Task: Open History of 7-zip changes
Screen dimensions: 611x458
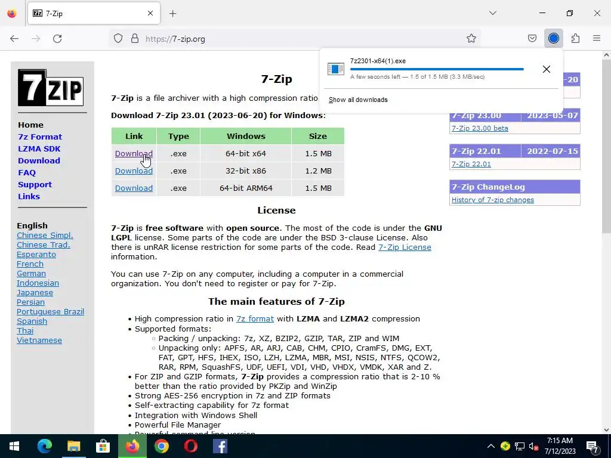Action: [x=492, y=200]
